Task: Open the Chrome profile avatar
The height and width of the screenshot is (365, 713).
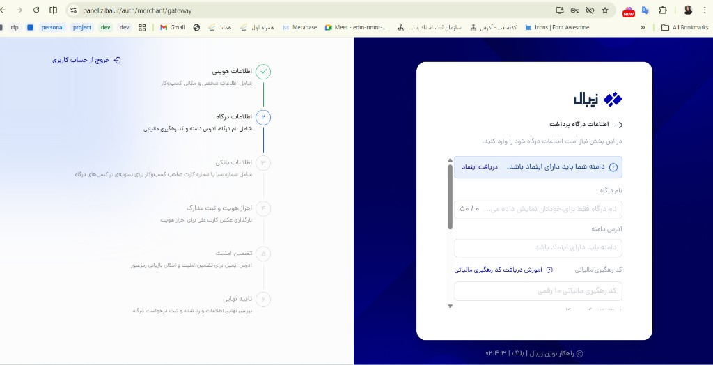Action: pyautogui.click(x=688, y=10)
